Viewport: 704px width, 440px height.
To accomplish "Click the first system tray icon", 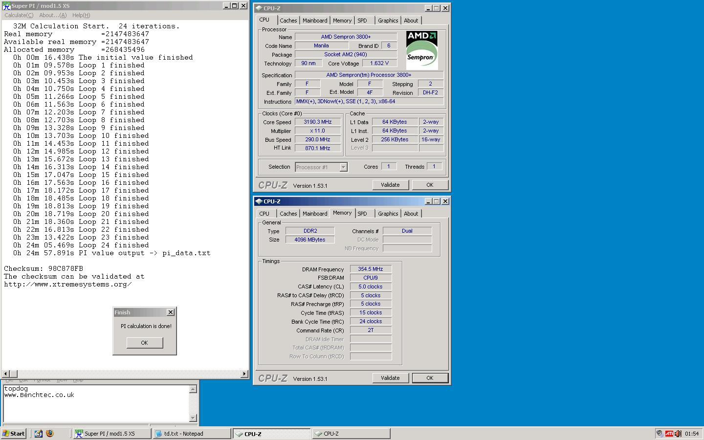I will point(660,434).
